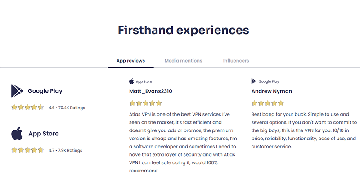The width and height of the screenshot is (360, 180).
Task: Click the Firsthand experiences heading
Action: tap(184, 30)
